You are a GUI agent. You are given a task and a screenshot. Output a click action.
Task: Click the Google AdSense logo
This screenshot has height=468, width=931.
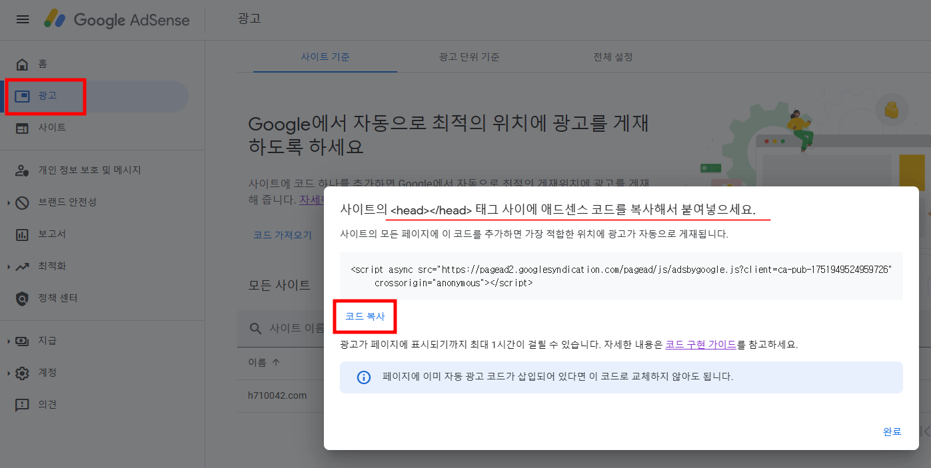click(x=117, y=20)
